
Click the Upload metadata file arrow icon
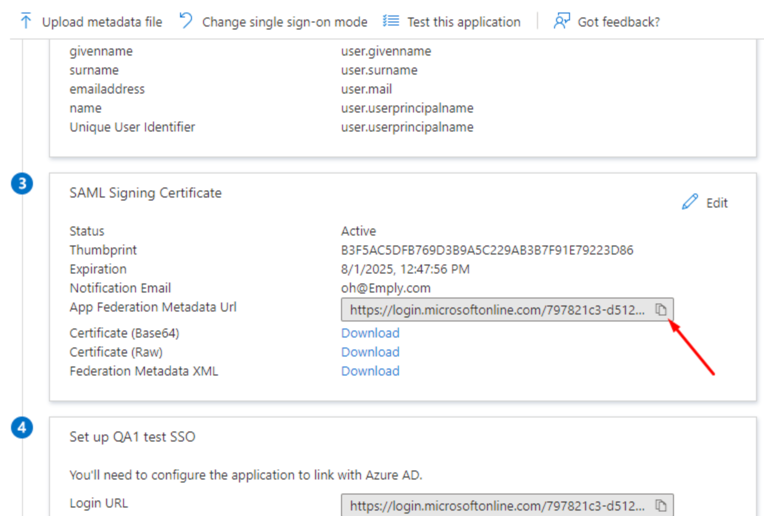pyautogui.click(x=26, y=21)
